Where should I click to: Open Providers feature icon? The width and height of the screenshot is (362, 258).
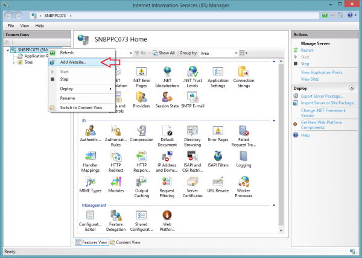(x=141, y=100)
